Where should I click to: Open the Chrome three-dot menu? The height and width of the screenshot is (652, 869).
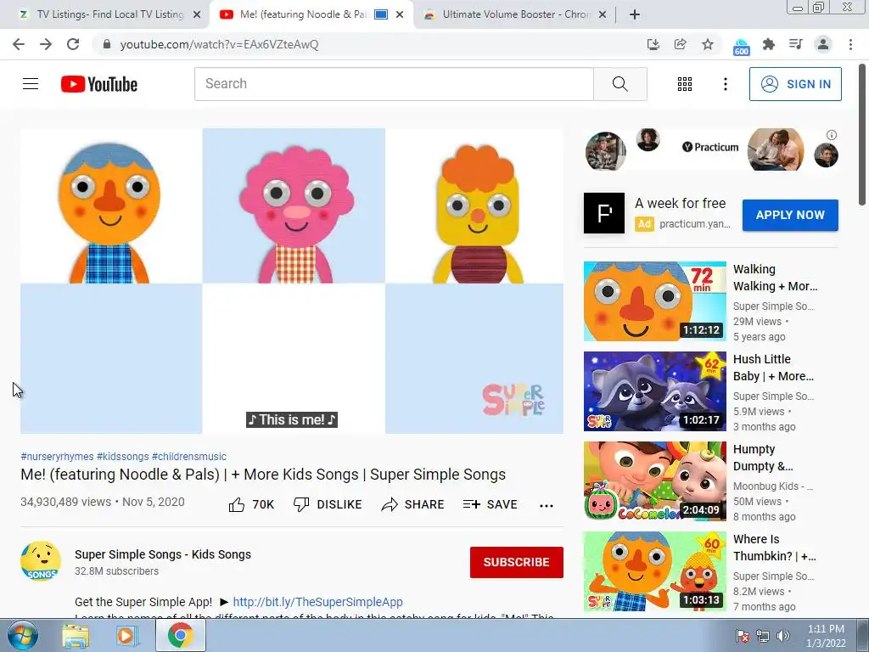(x=850, y=44)
